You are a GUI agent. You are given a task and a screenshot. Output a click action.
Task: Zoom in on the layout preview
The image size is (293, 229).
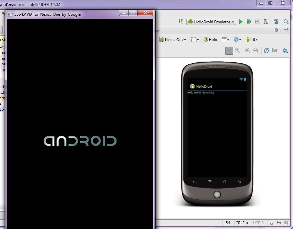point(247,51)
